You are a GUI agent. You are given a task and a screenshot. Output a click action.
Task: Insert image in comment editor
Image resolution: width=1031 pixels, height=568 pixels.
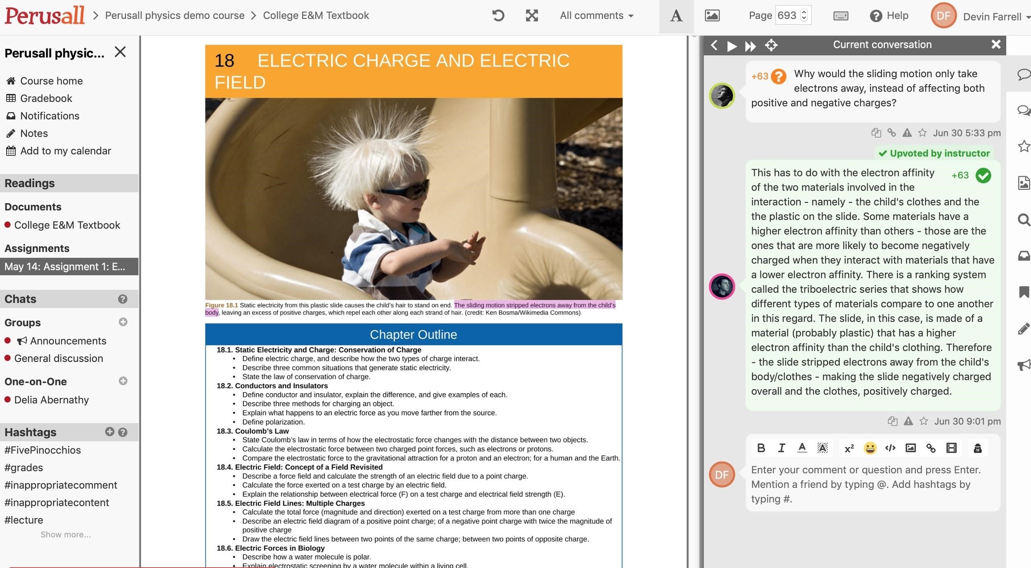(x=911, y=448)
